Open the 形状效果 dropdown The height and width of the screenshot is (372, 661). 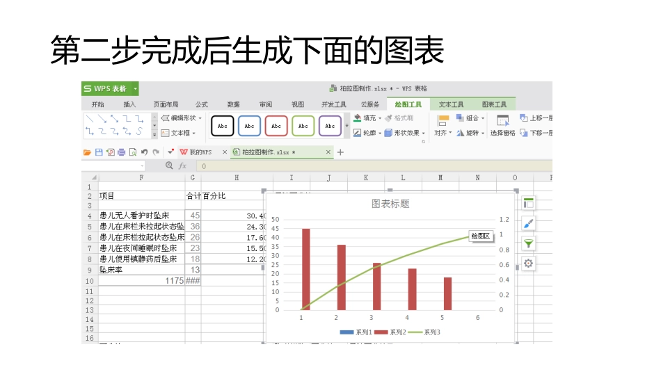click(x=405, y=133)
